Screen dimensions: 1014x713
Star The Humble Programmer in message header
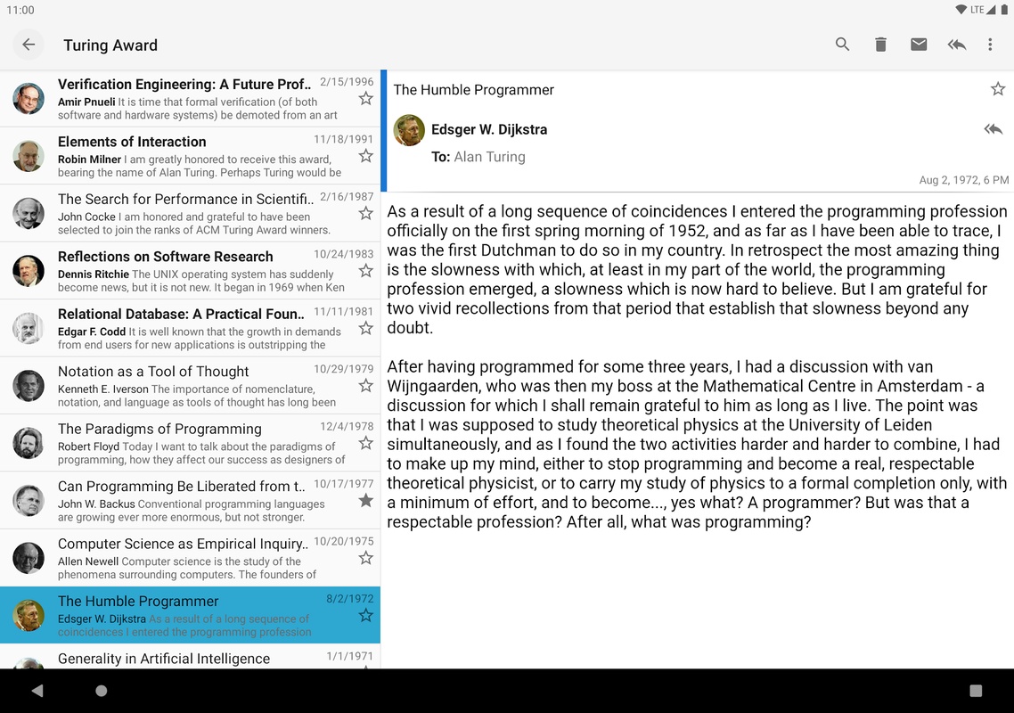coord(998,89)
